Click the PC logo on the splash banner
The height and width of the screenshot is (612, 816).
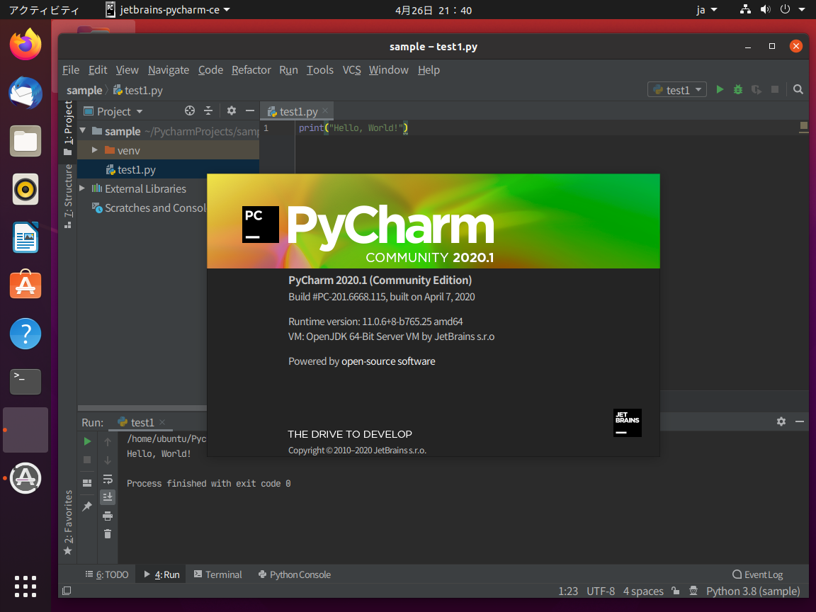coord(260,225)
